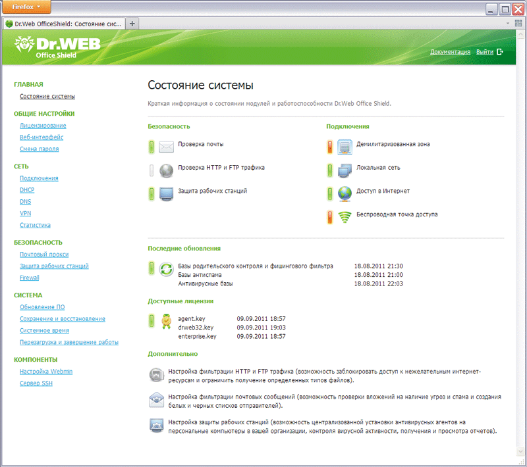Click the Демилитаризованная зона label

(393, 144)
